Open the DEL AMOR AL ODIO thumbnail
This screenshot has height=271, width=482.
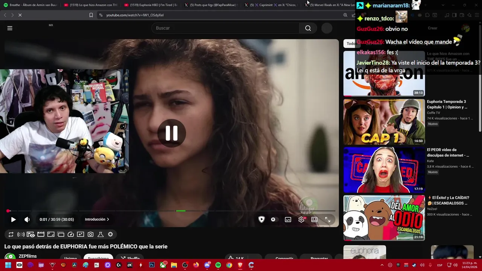pyautogui.click(x=384, y=218)
